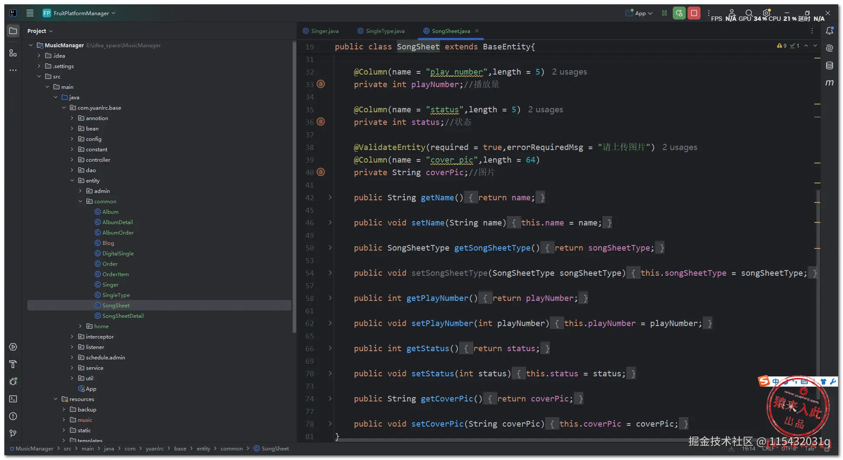Expand folded setCoverPic method body
The image size is (843, 460).
tap(330, 424)
